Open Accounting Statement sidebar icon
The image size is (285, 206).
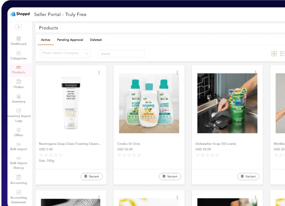coord(18,192)
